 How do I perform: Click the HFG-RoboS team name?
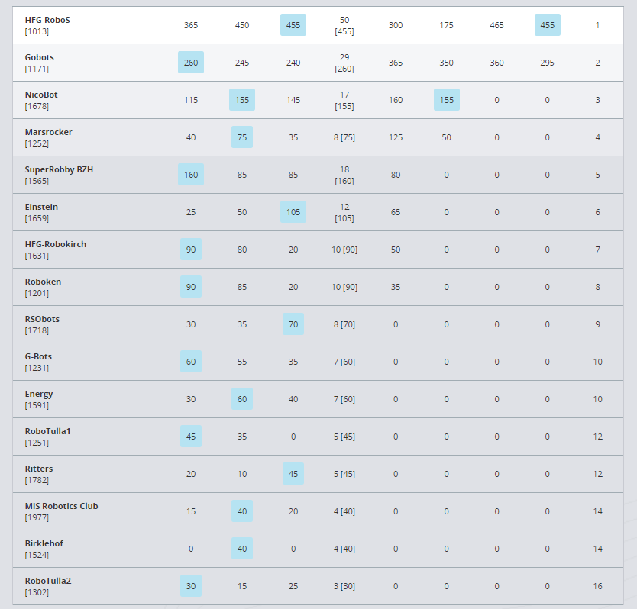point(47,20)
